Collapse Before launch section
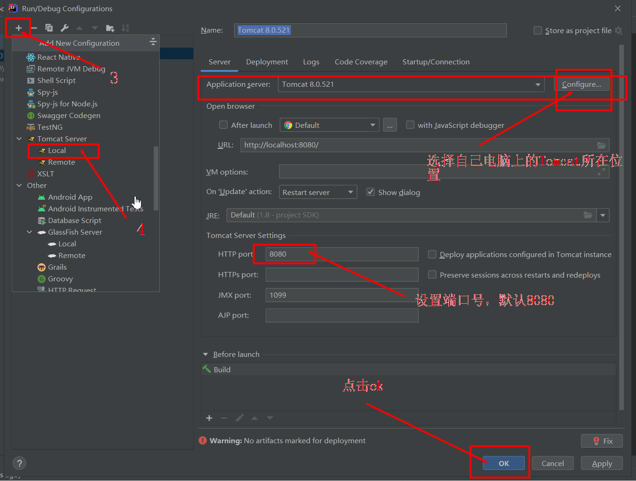Viewport: 636px width, 481px height. pyautogui.click(x=205, y=355)
